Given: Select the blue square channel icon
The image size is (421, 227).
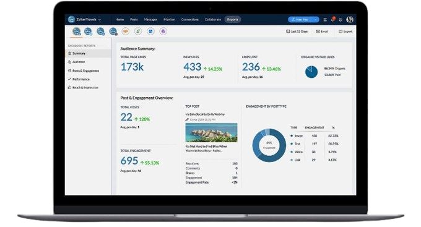Looking at the screenshot, I should (150, 32).
